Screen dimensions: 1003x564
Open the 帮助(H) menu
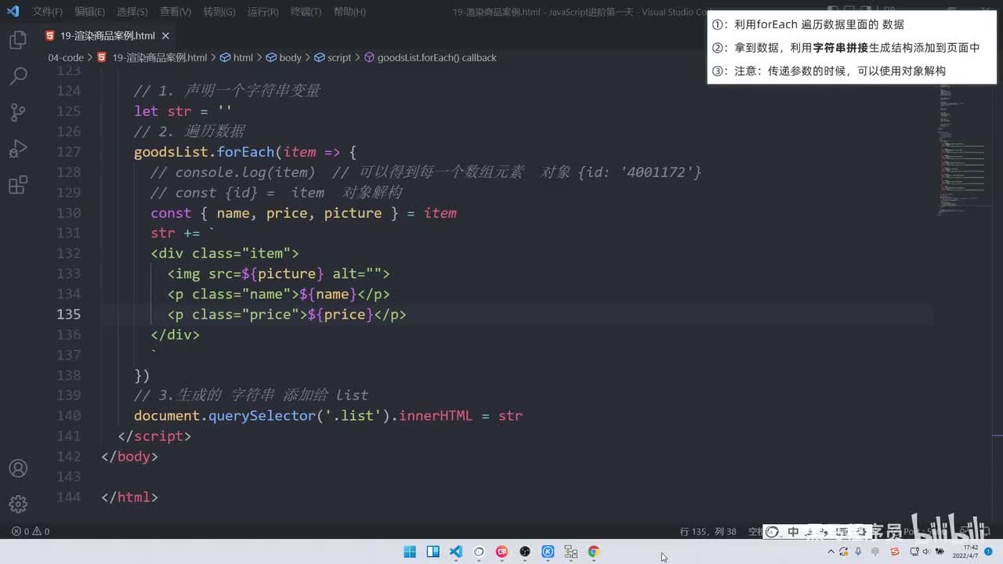(349, 12)
